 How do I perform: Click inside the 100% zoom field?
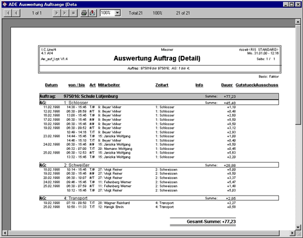(107, 13)
